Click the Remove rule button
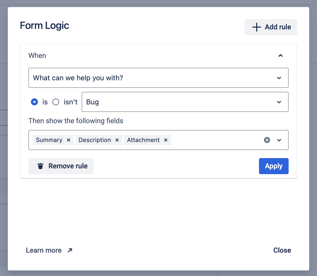317x276 pixels. (61, 166)
